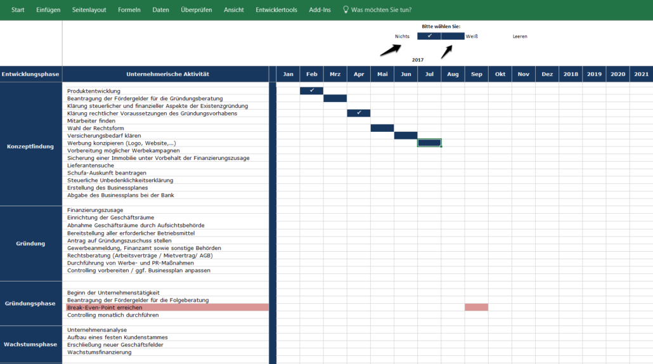The width and height of the screenshot is (653, 364).
Task: Click the 2019 column header
Action: click(x=594, y=74)
